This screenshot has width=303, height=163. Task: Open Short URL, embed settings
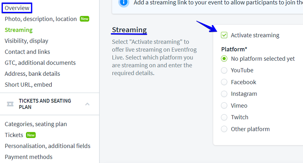coord(28,84)
